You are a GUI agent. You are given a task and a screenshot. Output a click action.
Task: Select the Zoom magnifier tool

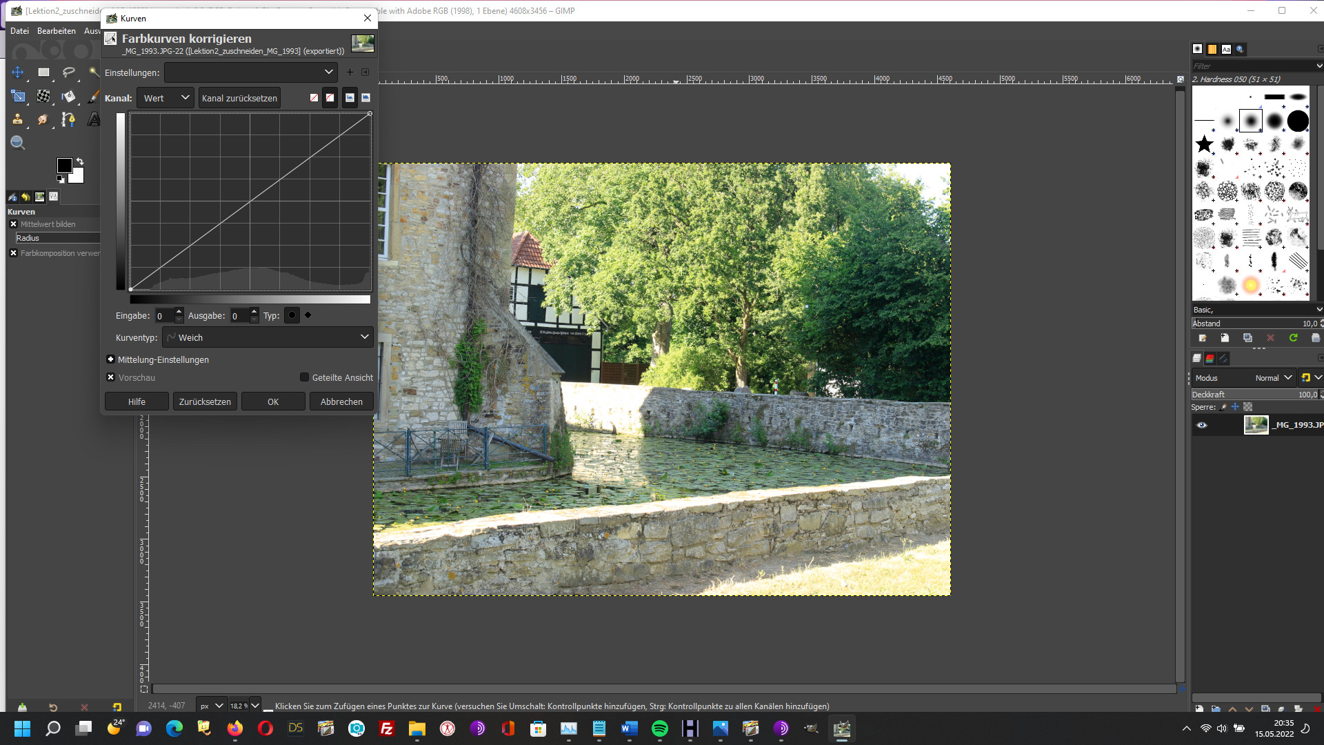pyautogui.click(x=18, y=143)
